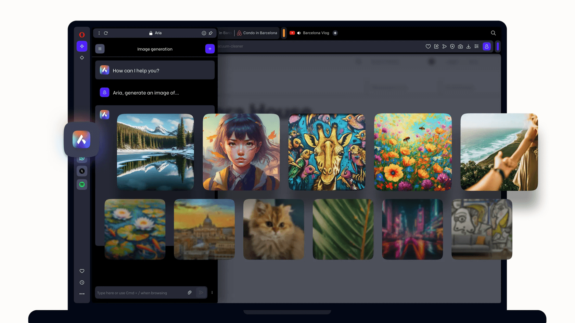Image resolution: width=575 pixels, height=323 pixels.
Task: Open the Aria panel three-dot menu
Action: [99, 33]
